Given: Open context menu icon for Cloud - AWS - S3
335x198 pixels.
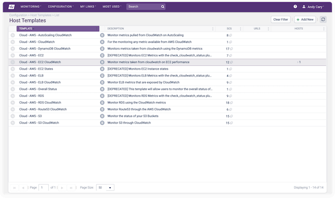Looking at the screenshot, I should tap(102, 116).
